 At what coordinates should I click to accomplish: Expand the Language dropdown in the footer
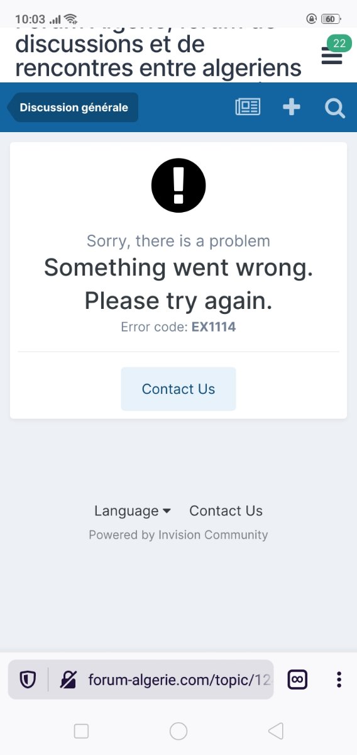(x=133, y=511)
